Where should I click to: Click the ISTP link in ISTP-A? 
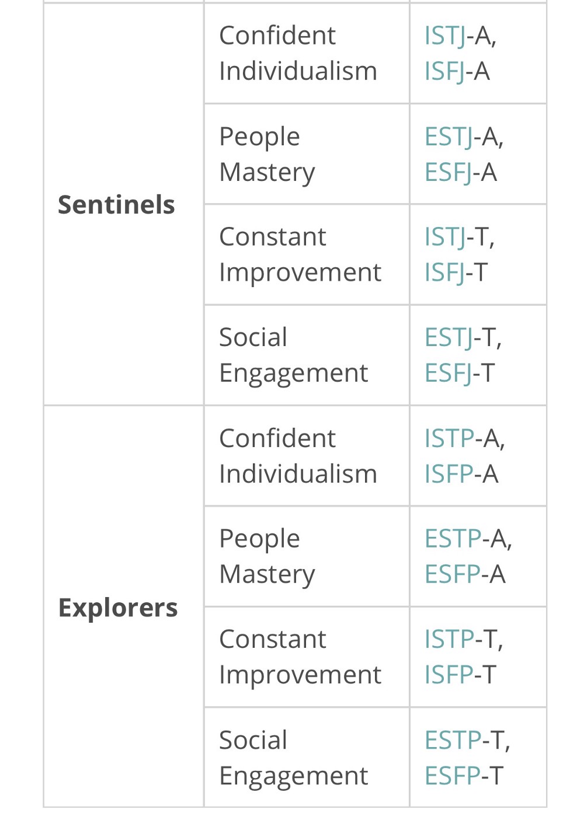click(x=449, y=438)
